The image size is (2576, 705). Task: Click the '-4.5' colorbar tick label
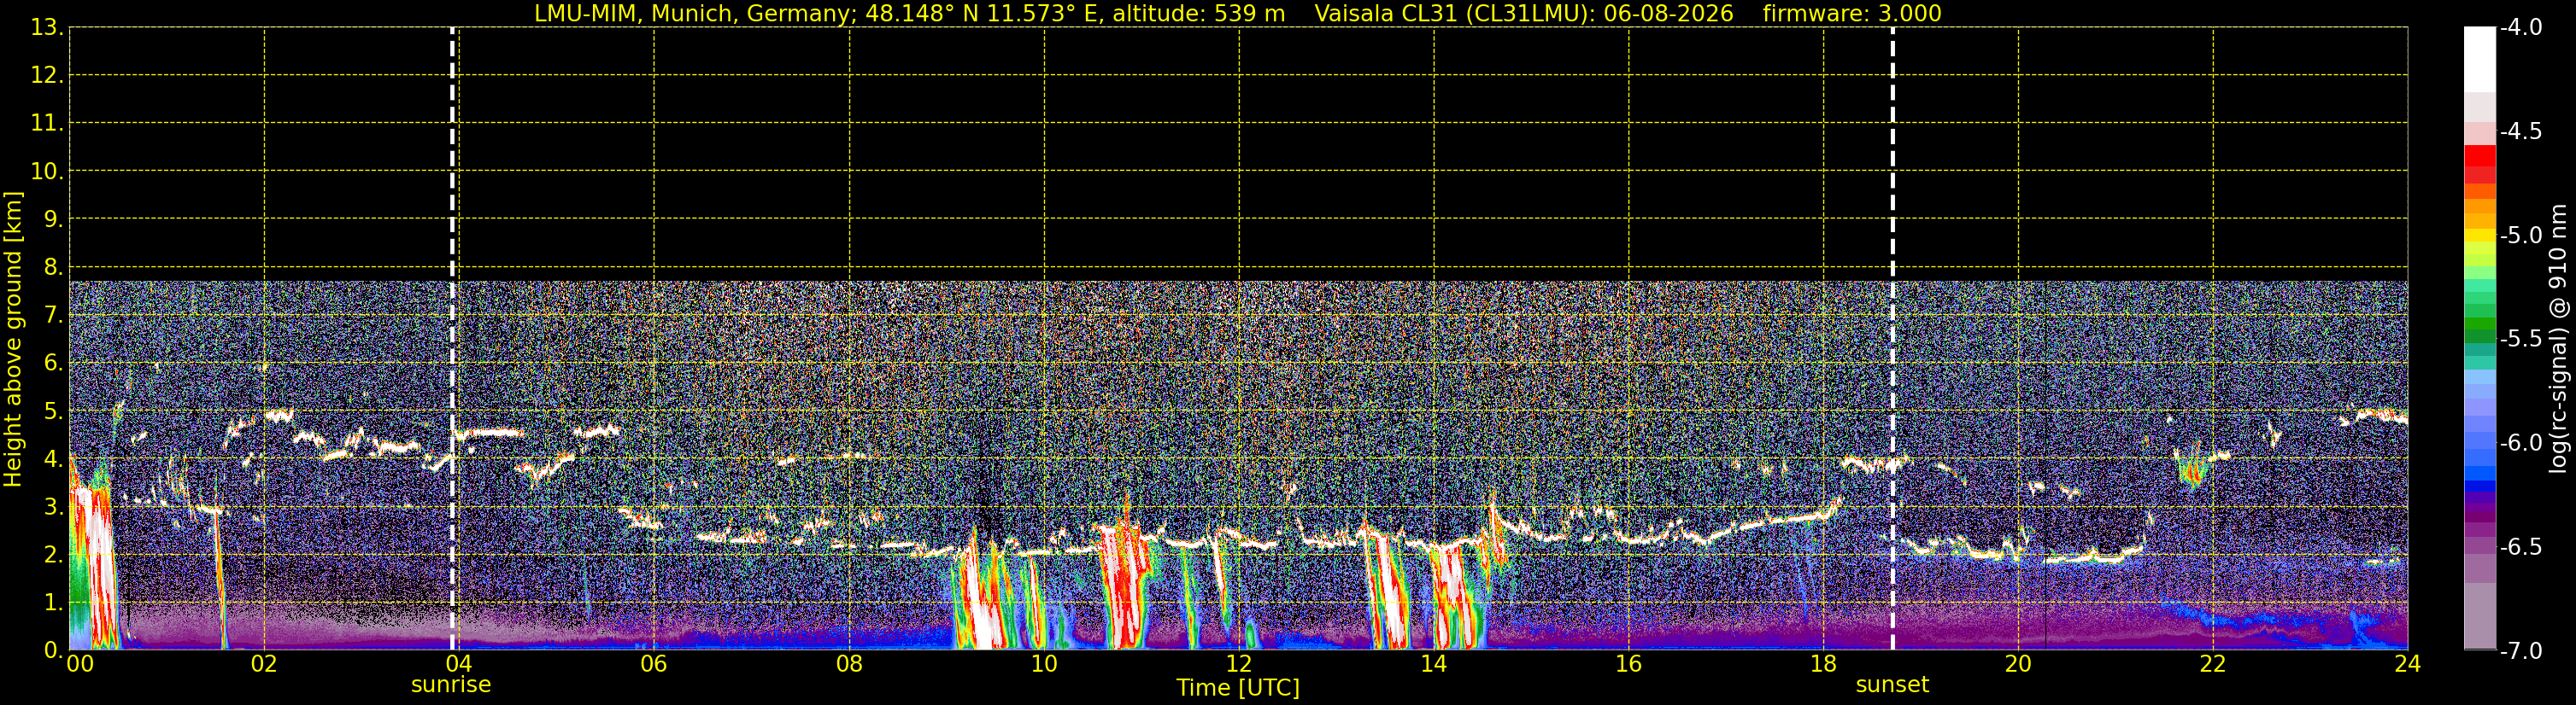[x=2521, y=131]
